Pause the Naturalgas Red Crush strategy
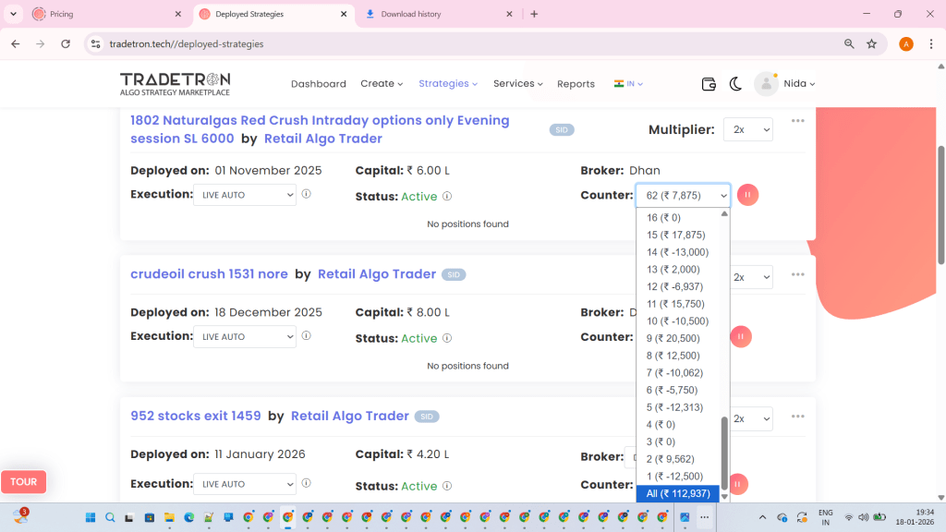946x532 pixels. click(x=747, y=195)
